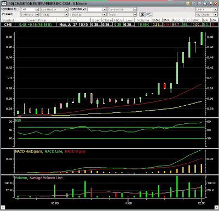
Task: Click the Period: label
Action: (x=7, y=14)
